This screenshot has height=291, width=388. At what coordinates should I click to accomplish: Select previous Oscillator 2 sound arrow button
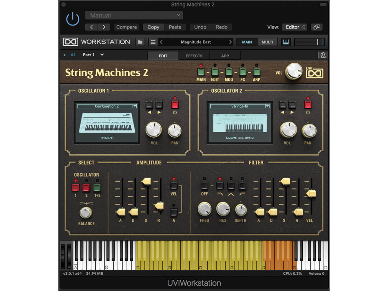(x=282, y=105)
